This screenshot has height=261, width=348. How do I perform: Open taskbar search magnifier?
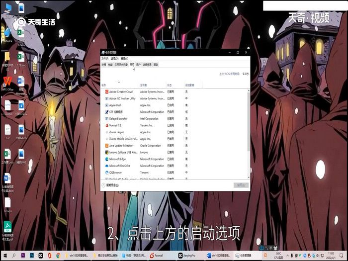14,256
